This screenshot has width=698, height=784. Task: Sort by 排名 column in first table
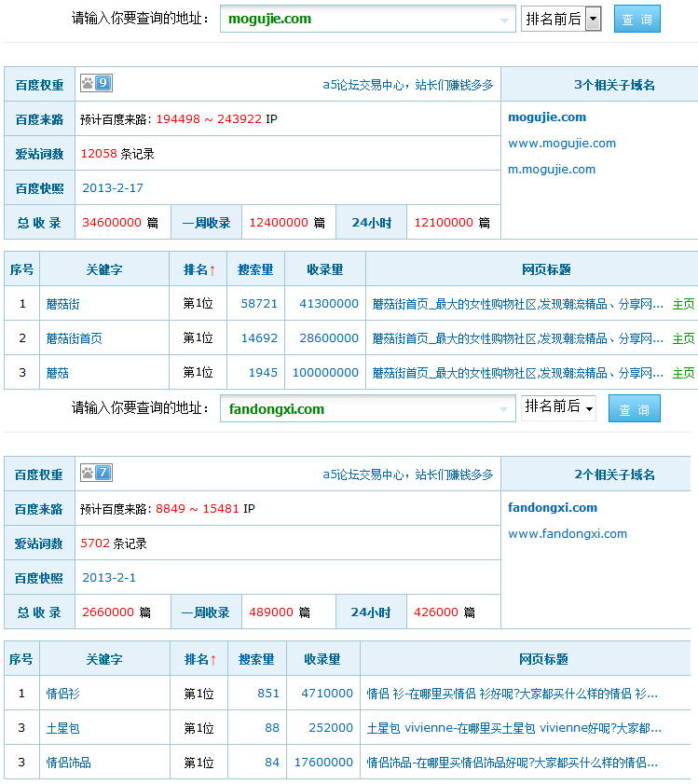198,269
